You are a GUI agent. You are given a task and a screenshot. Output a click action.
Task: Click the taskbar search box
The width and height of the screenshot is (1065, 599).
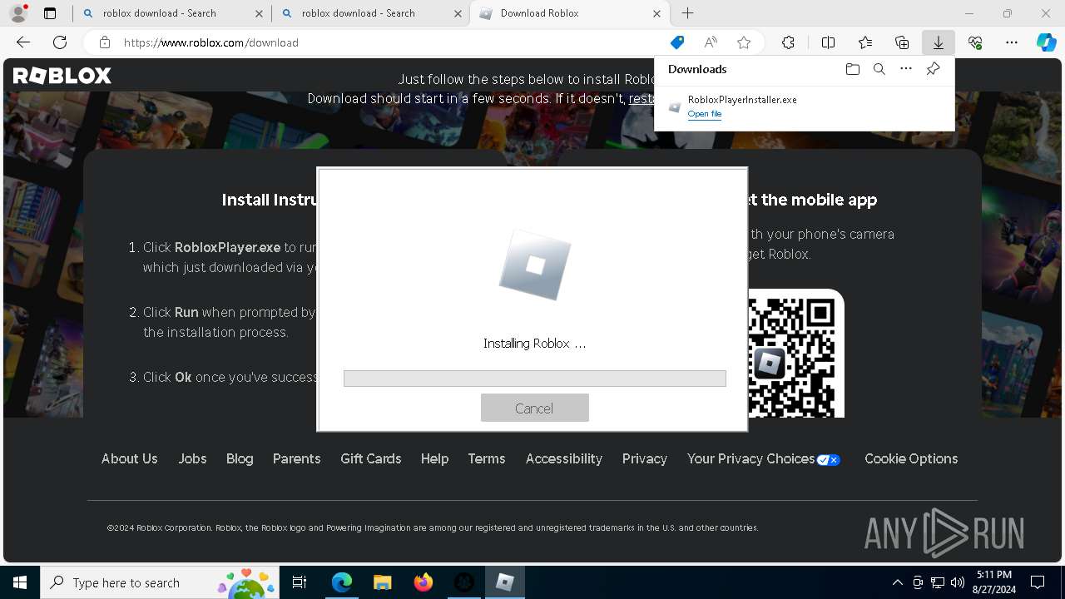(x=161, y=582)
